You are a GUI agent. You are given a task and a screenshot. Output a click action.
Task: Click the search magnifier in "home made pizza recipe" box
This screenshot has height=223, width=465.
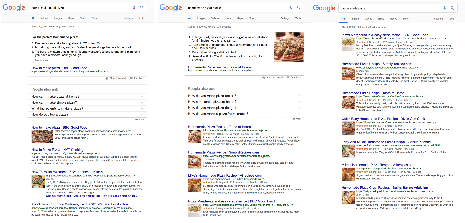(x=299, y=7)
